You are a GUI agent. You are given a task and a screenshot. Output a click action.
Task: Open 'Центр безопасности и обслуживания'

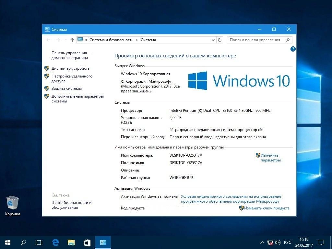[x=71, y=205]
